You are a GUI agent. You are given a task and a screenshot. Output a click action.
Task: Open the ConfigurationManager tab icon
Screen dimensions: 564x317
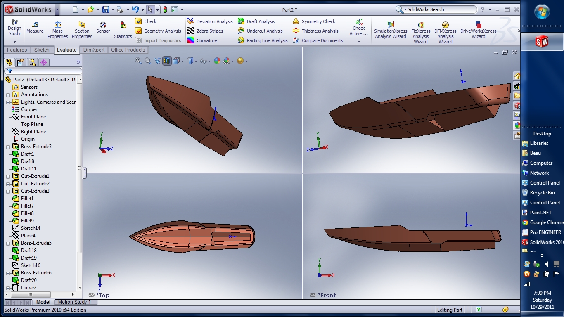click(32, 62)
